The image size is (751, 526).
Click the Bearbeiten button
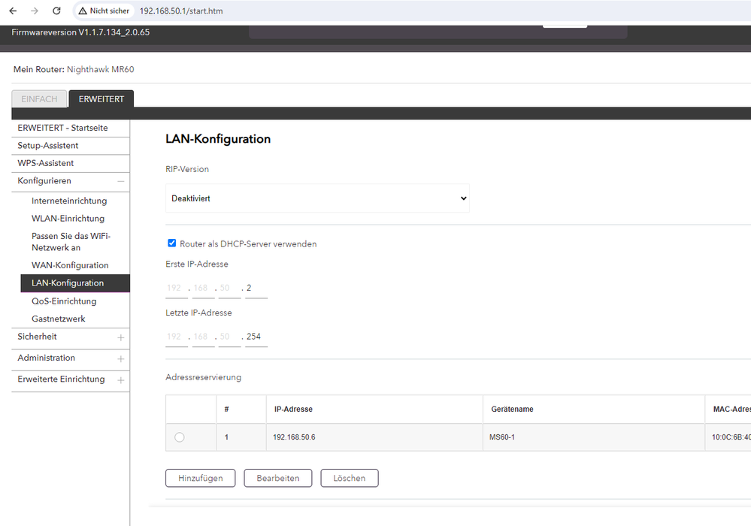tap(278, 478)
